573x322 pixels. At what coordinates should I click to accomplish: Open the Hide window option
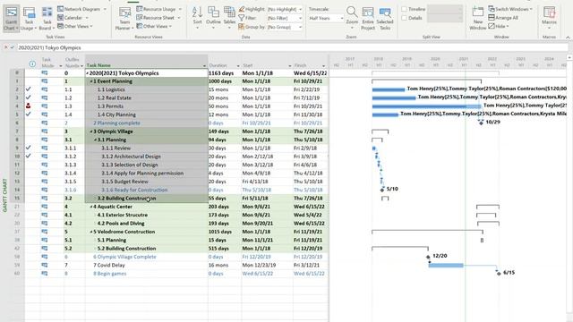tap(499, 26)
